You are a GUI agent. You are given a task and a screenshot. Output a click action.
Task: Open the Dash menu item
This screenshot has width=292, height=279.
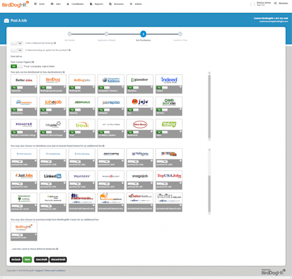click(40, 4)
